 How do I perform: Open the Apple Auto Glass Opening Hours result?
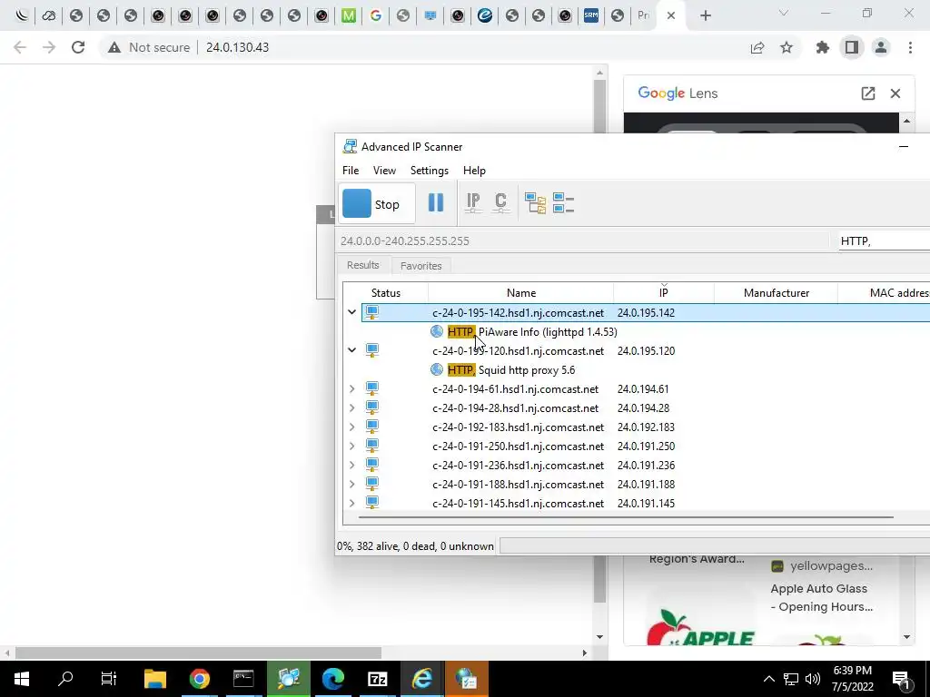click(821, 597)
